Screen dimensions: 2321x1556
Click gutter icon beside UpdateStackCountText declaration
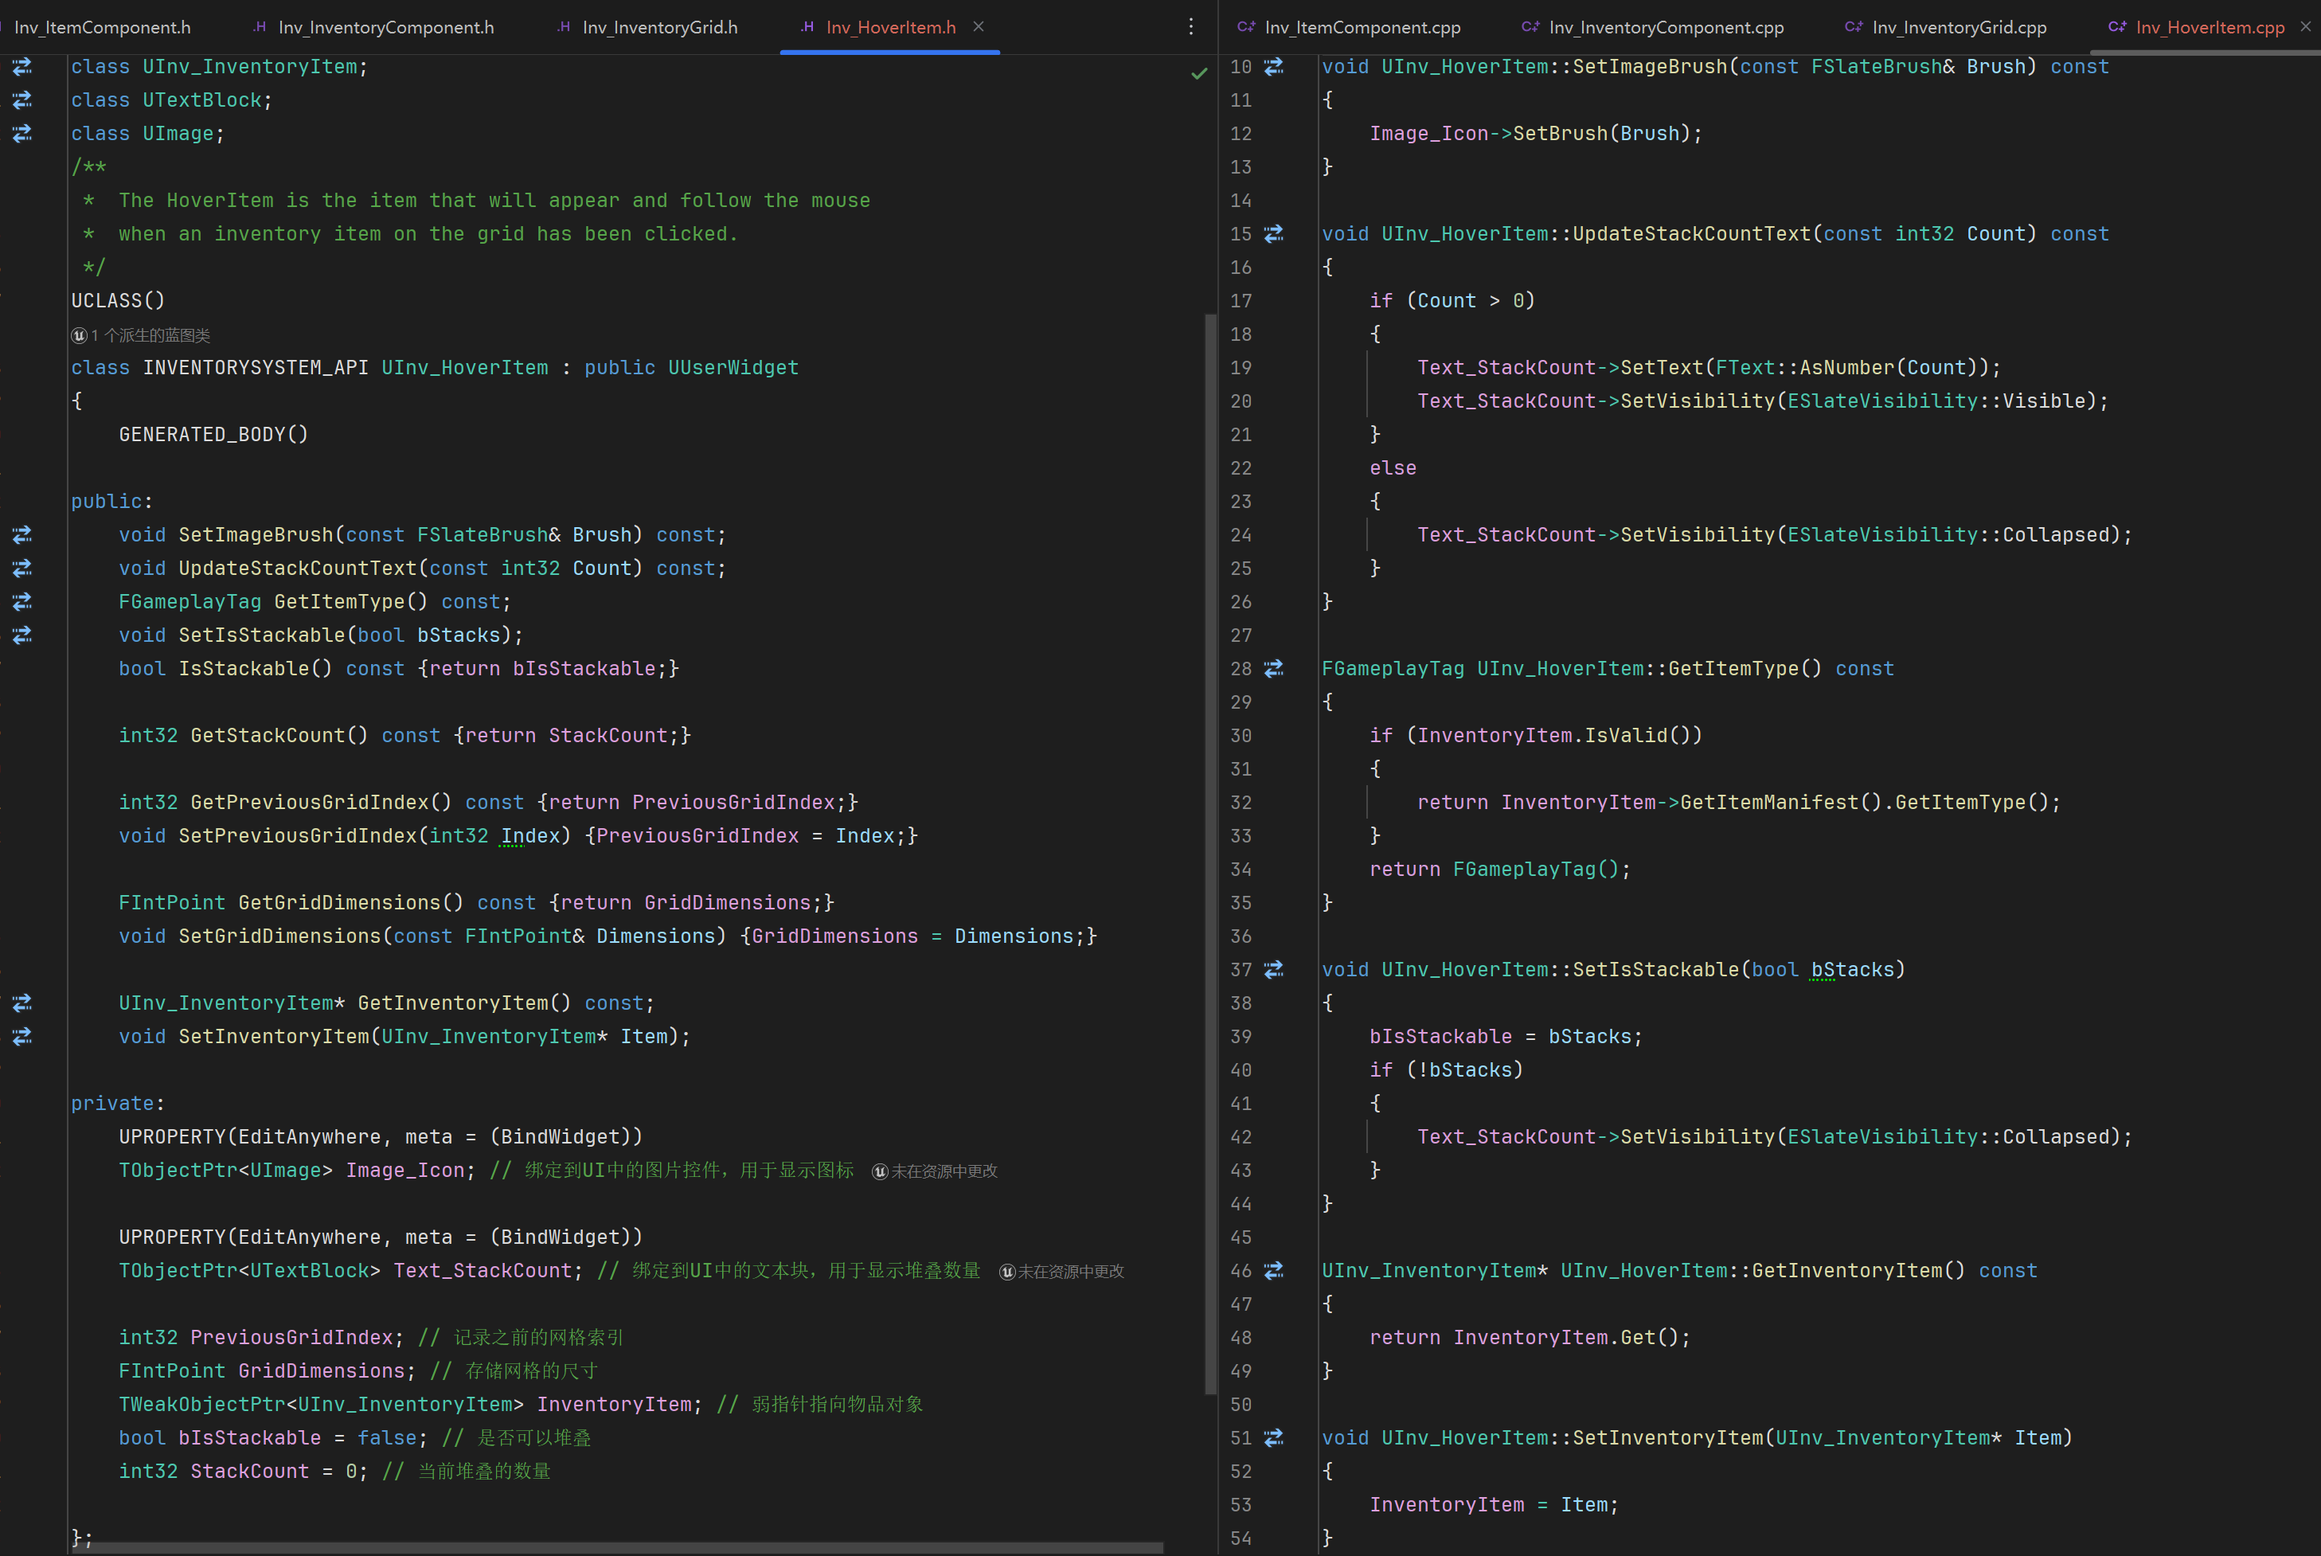21,568
